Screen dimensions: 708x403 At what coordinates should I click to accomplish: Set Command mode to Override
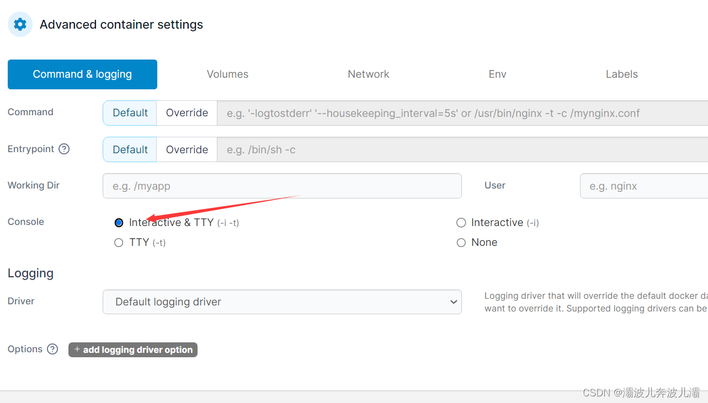click(187, 112)
